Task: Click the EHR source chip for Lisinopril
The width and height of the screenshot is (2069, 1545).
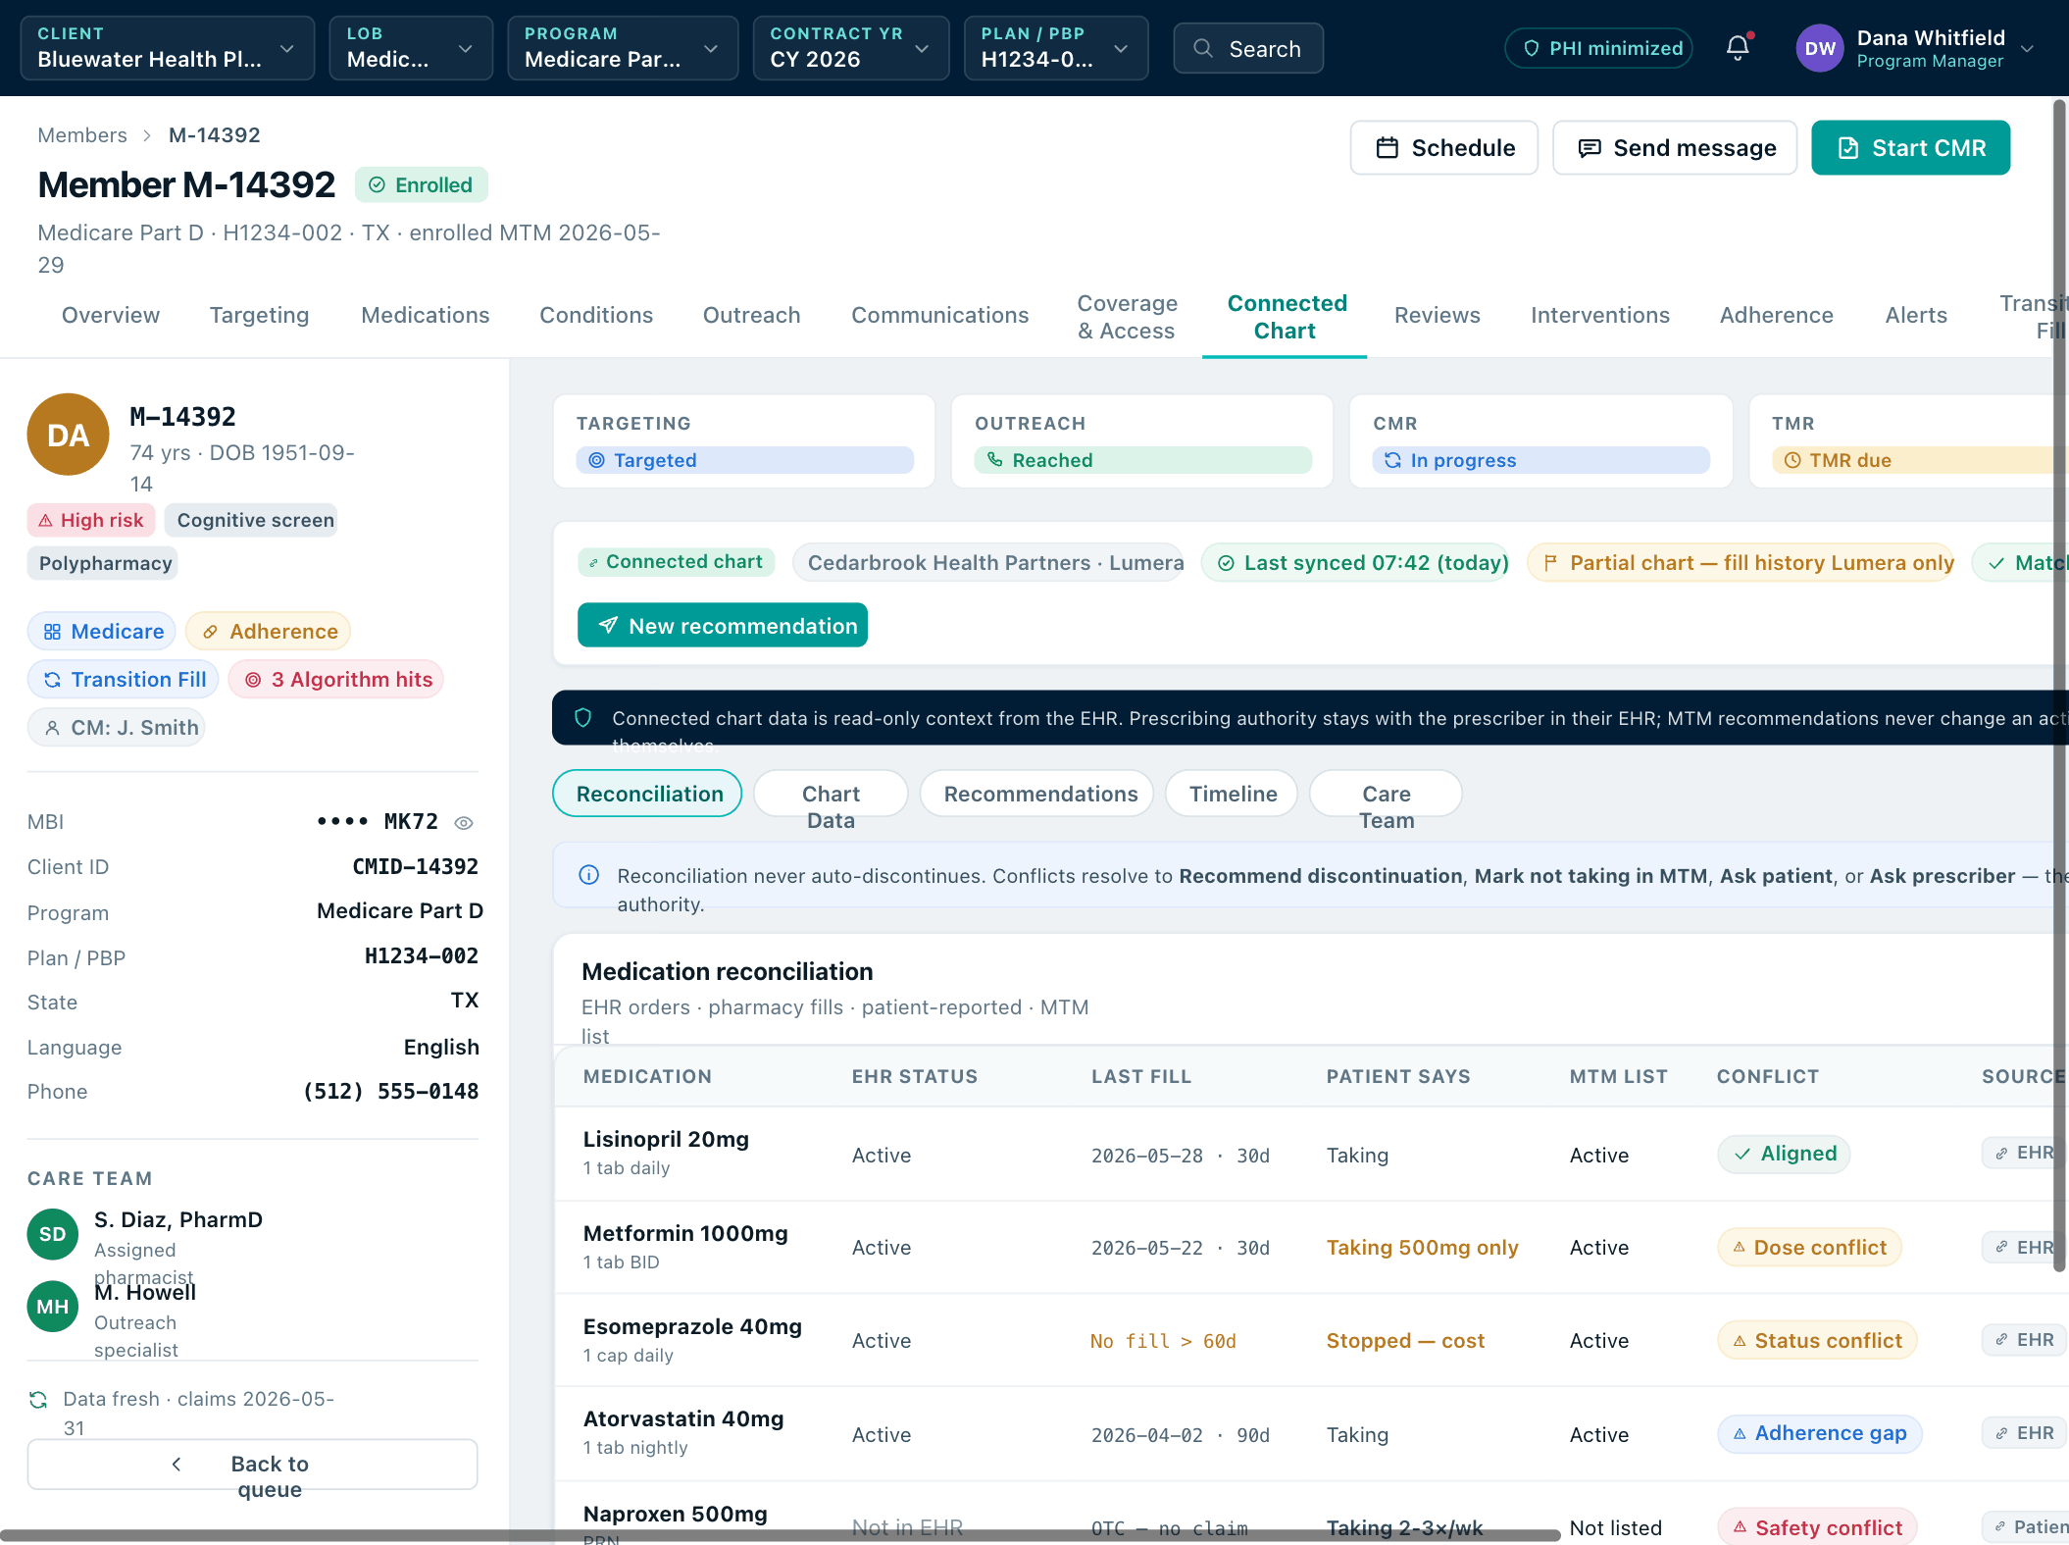Action: [x=2023, y=1153]
